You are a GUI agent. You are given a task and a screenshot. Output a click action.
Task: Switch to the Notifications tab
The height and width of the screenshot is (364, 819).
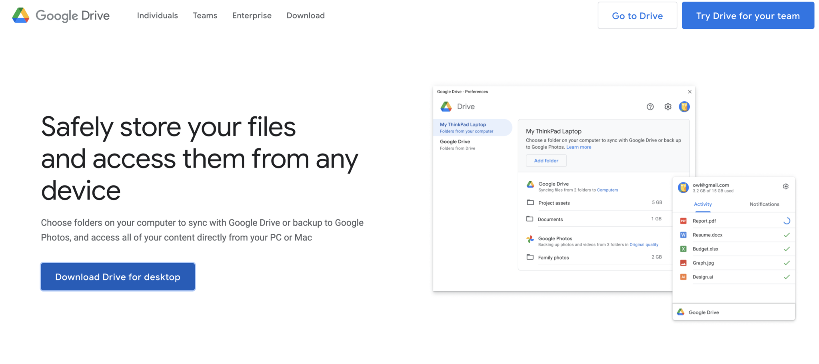[x=764, y=204]
